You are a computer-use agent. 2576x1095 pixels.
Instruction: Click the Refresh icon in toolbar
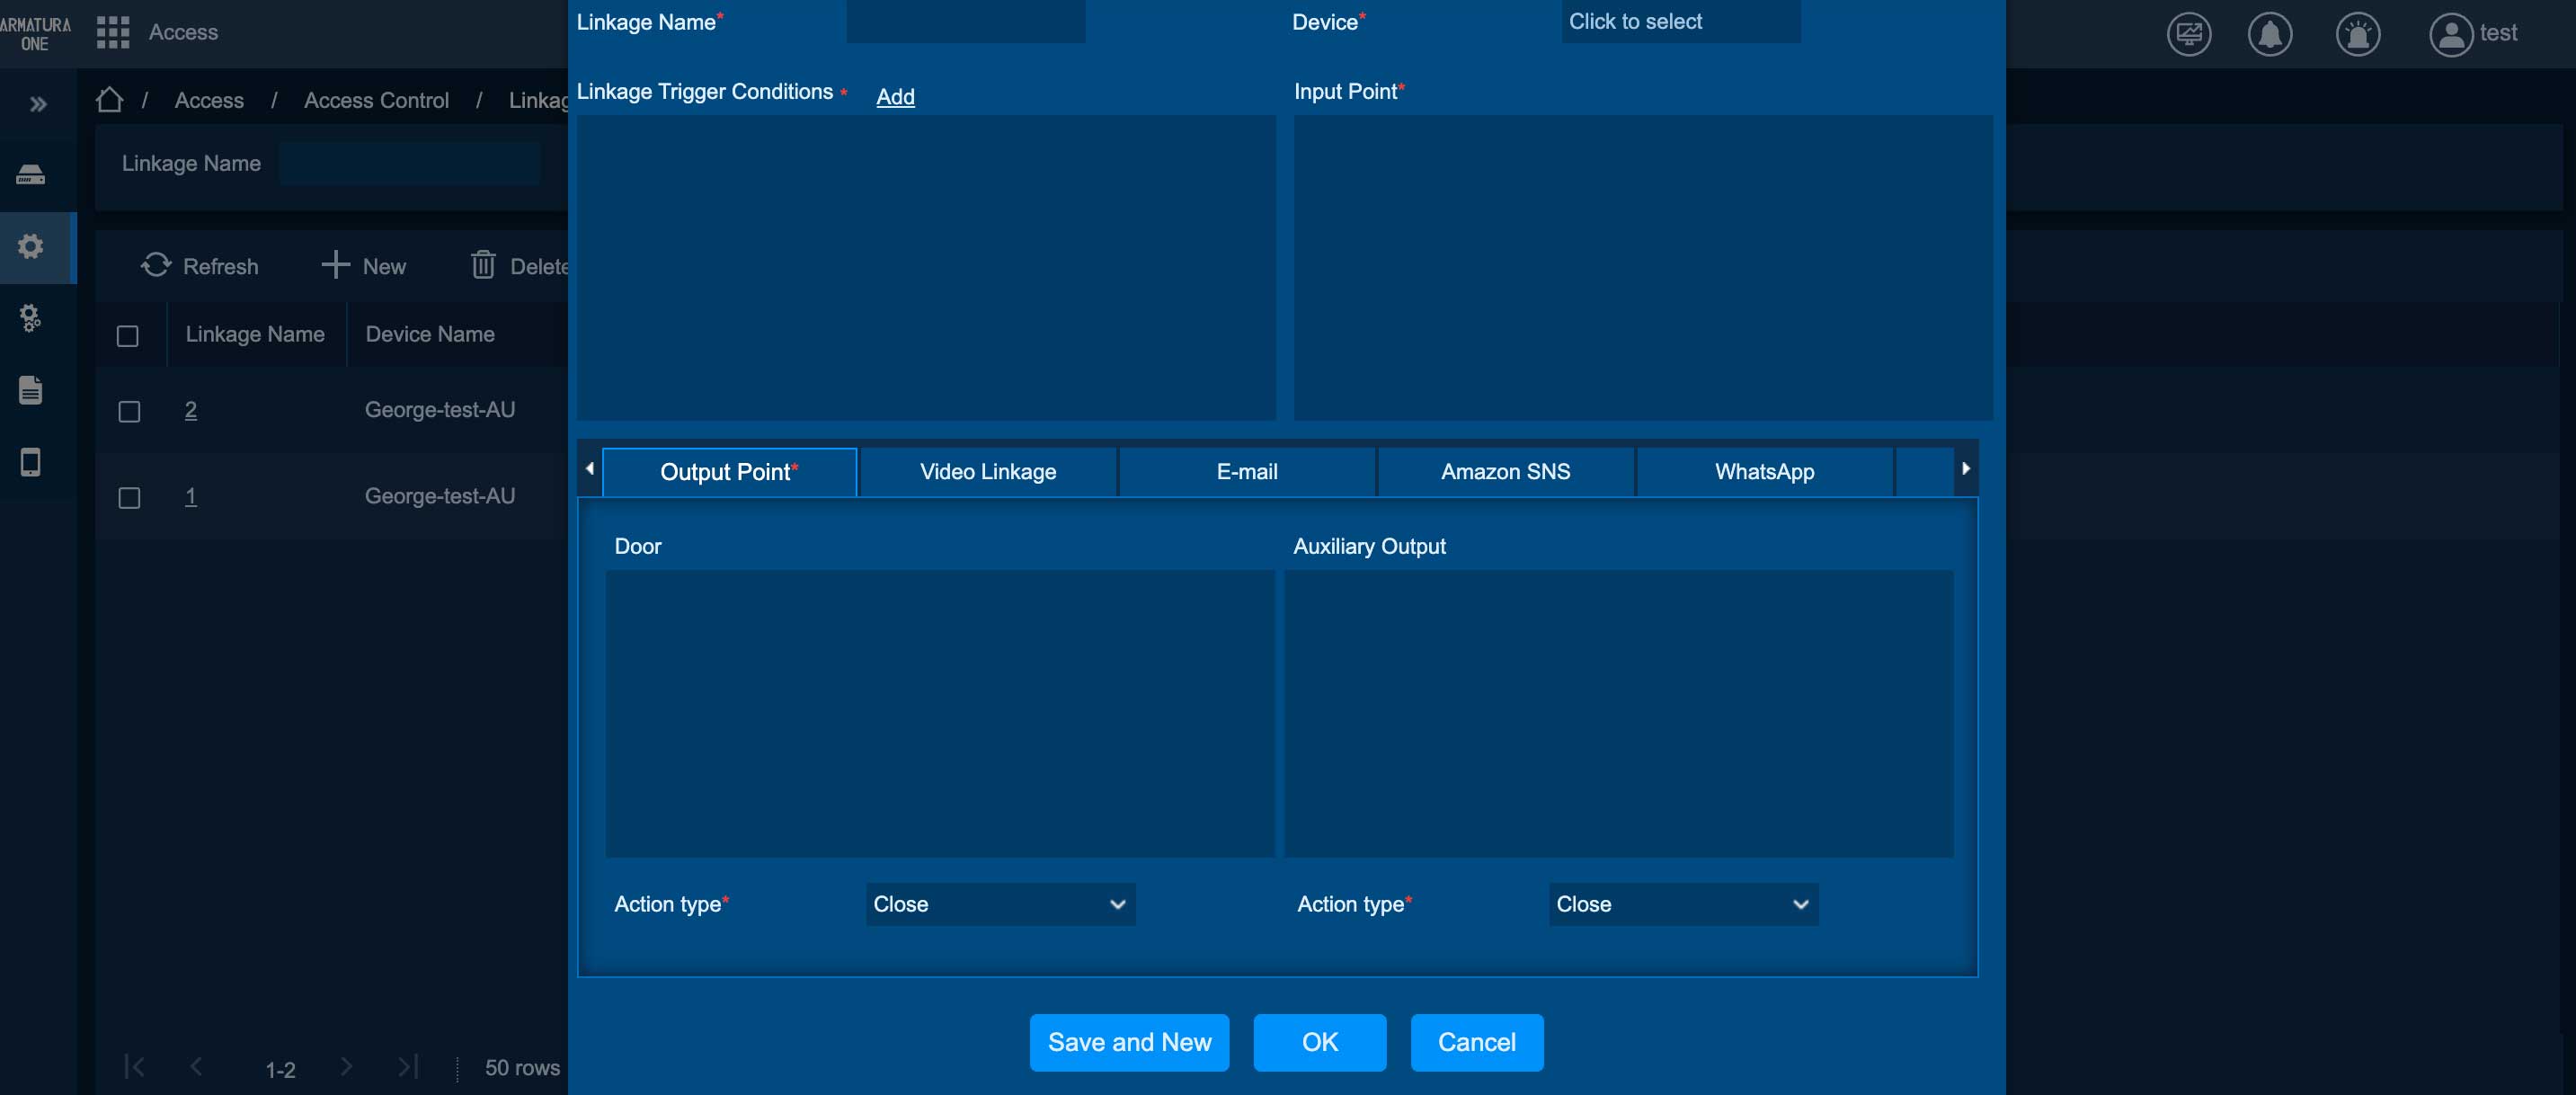click(x=156, y=265)
